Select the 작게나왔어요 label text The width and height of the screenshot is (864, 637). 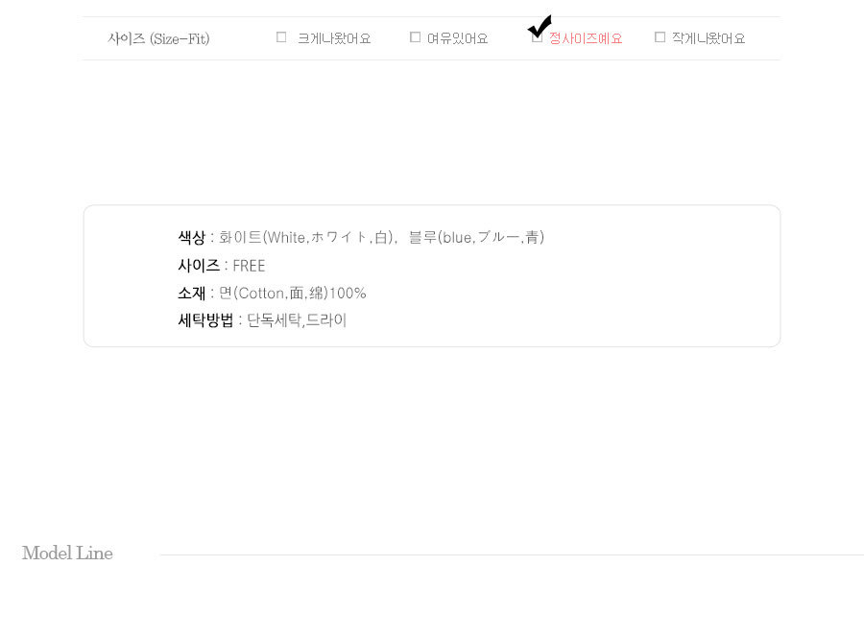point(708,38)
